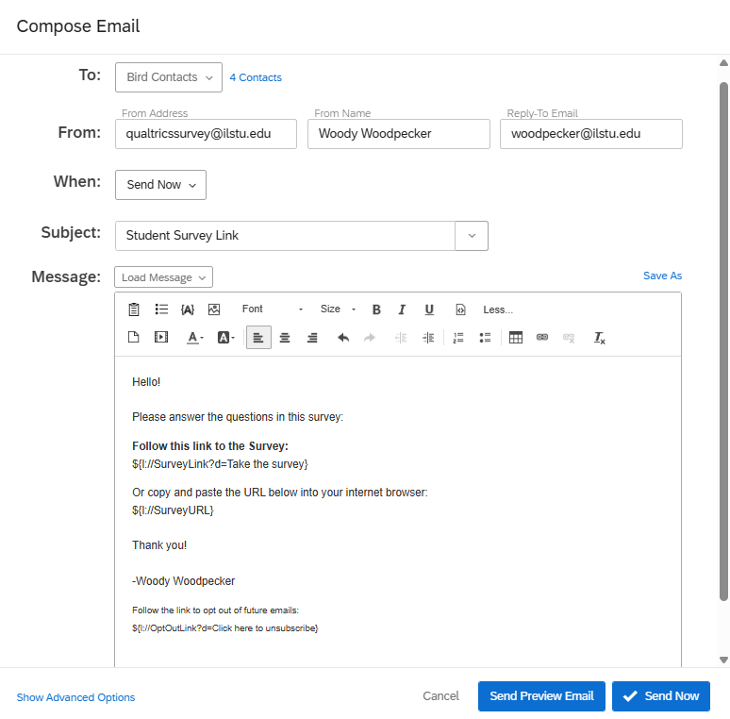Toggle Underline formatting

pos(429,309)
